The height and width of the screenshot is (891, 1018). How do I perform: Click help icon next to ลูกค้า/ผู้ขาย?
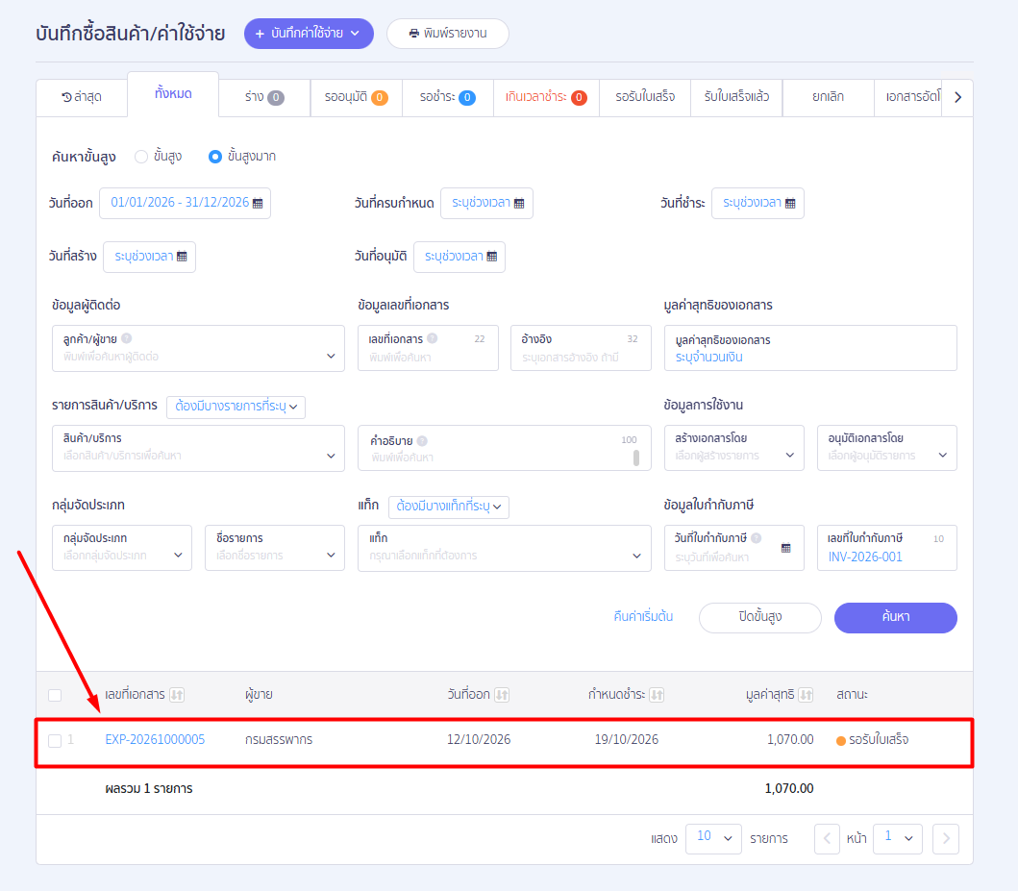(x=127, y=338)
